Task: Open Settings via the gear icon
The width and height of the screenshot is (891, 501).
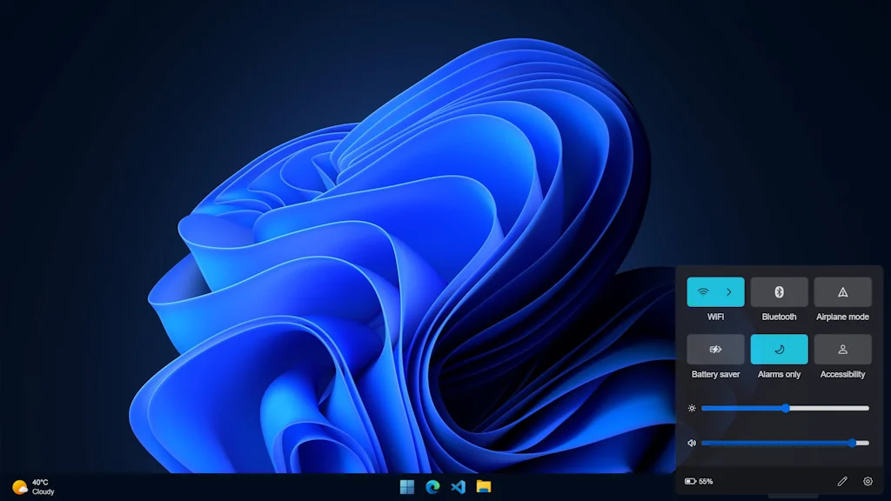Action: click(x=867, y=481)
